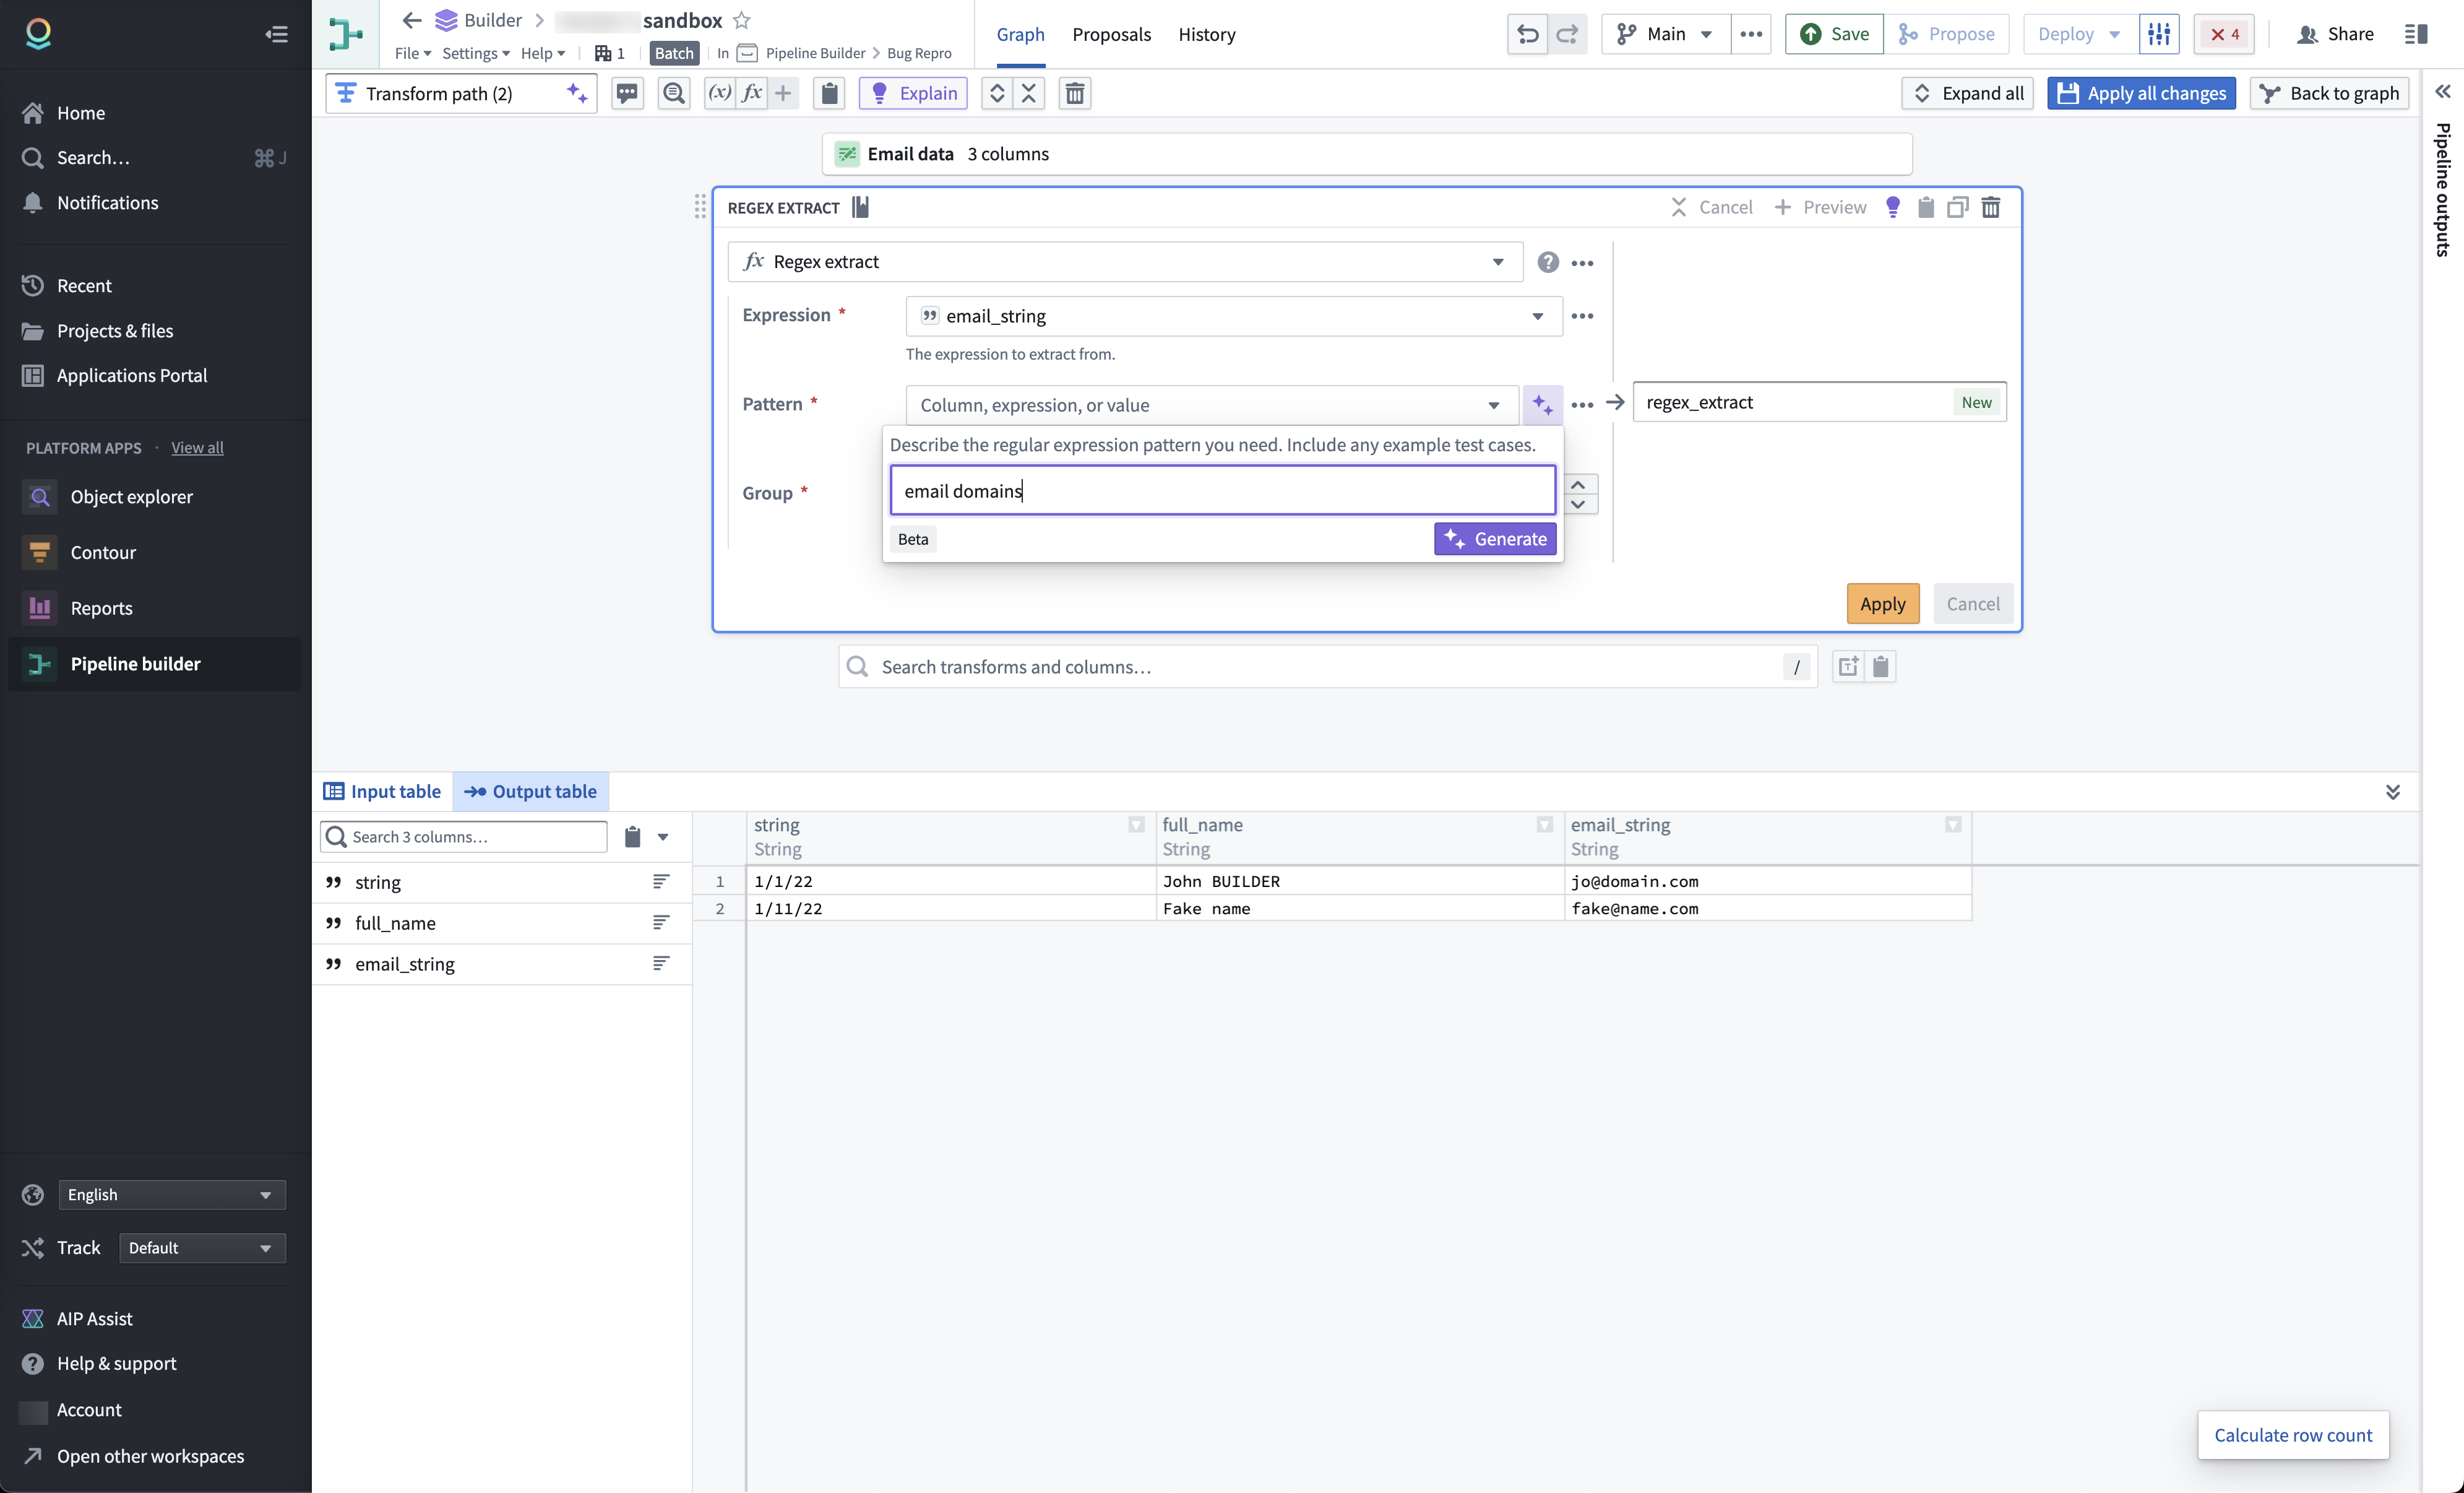Click the clipboard paste icon in the transform toolbar
The height and width of the screenshot is (1493, 2464).
point(829,93)
